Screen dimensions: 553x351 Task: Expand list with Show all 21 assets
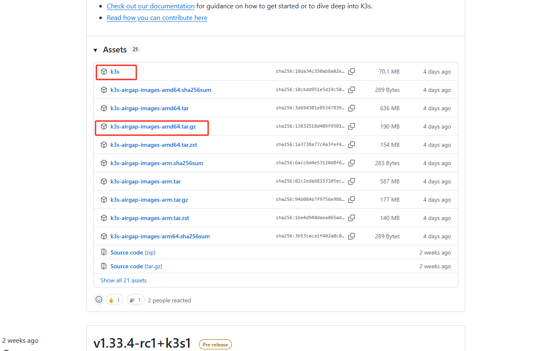click(x=123, y=280)
